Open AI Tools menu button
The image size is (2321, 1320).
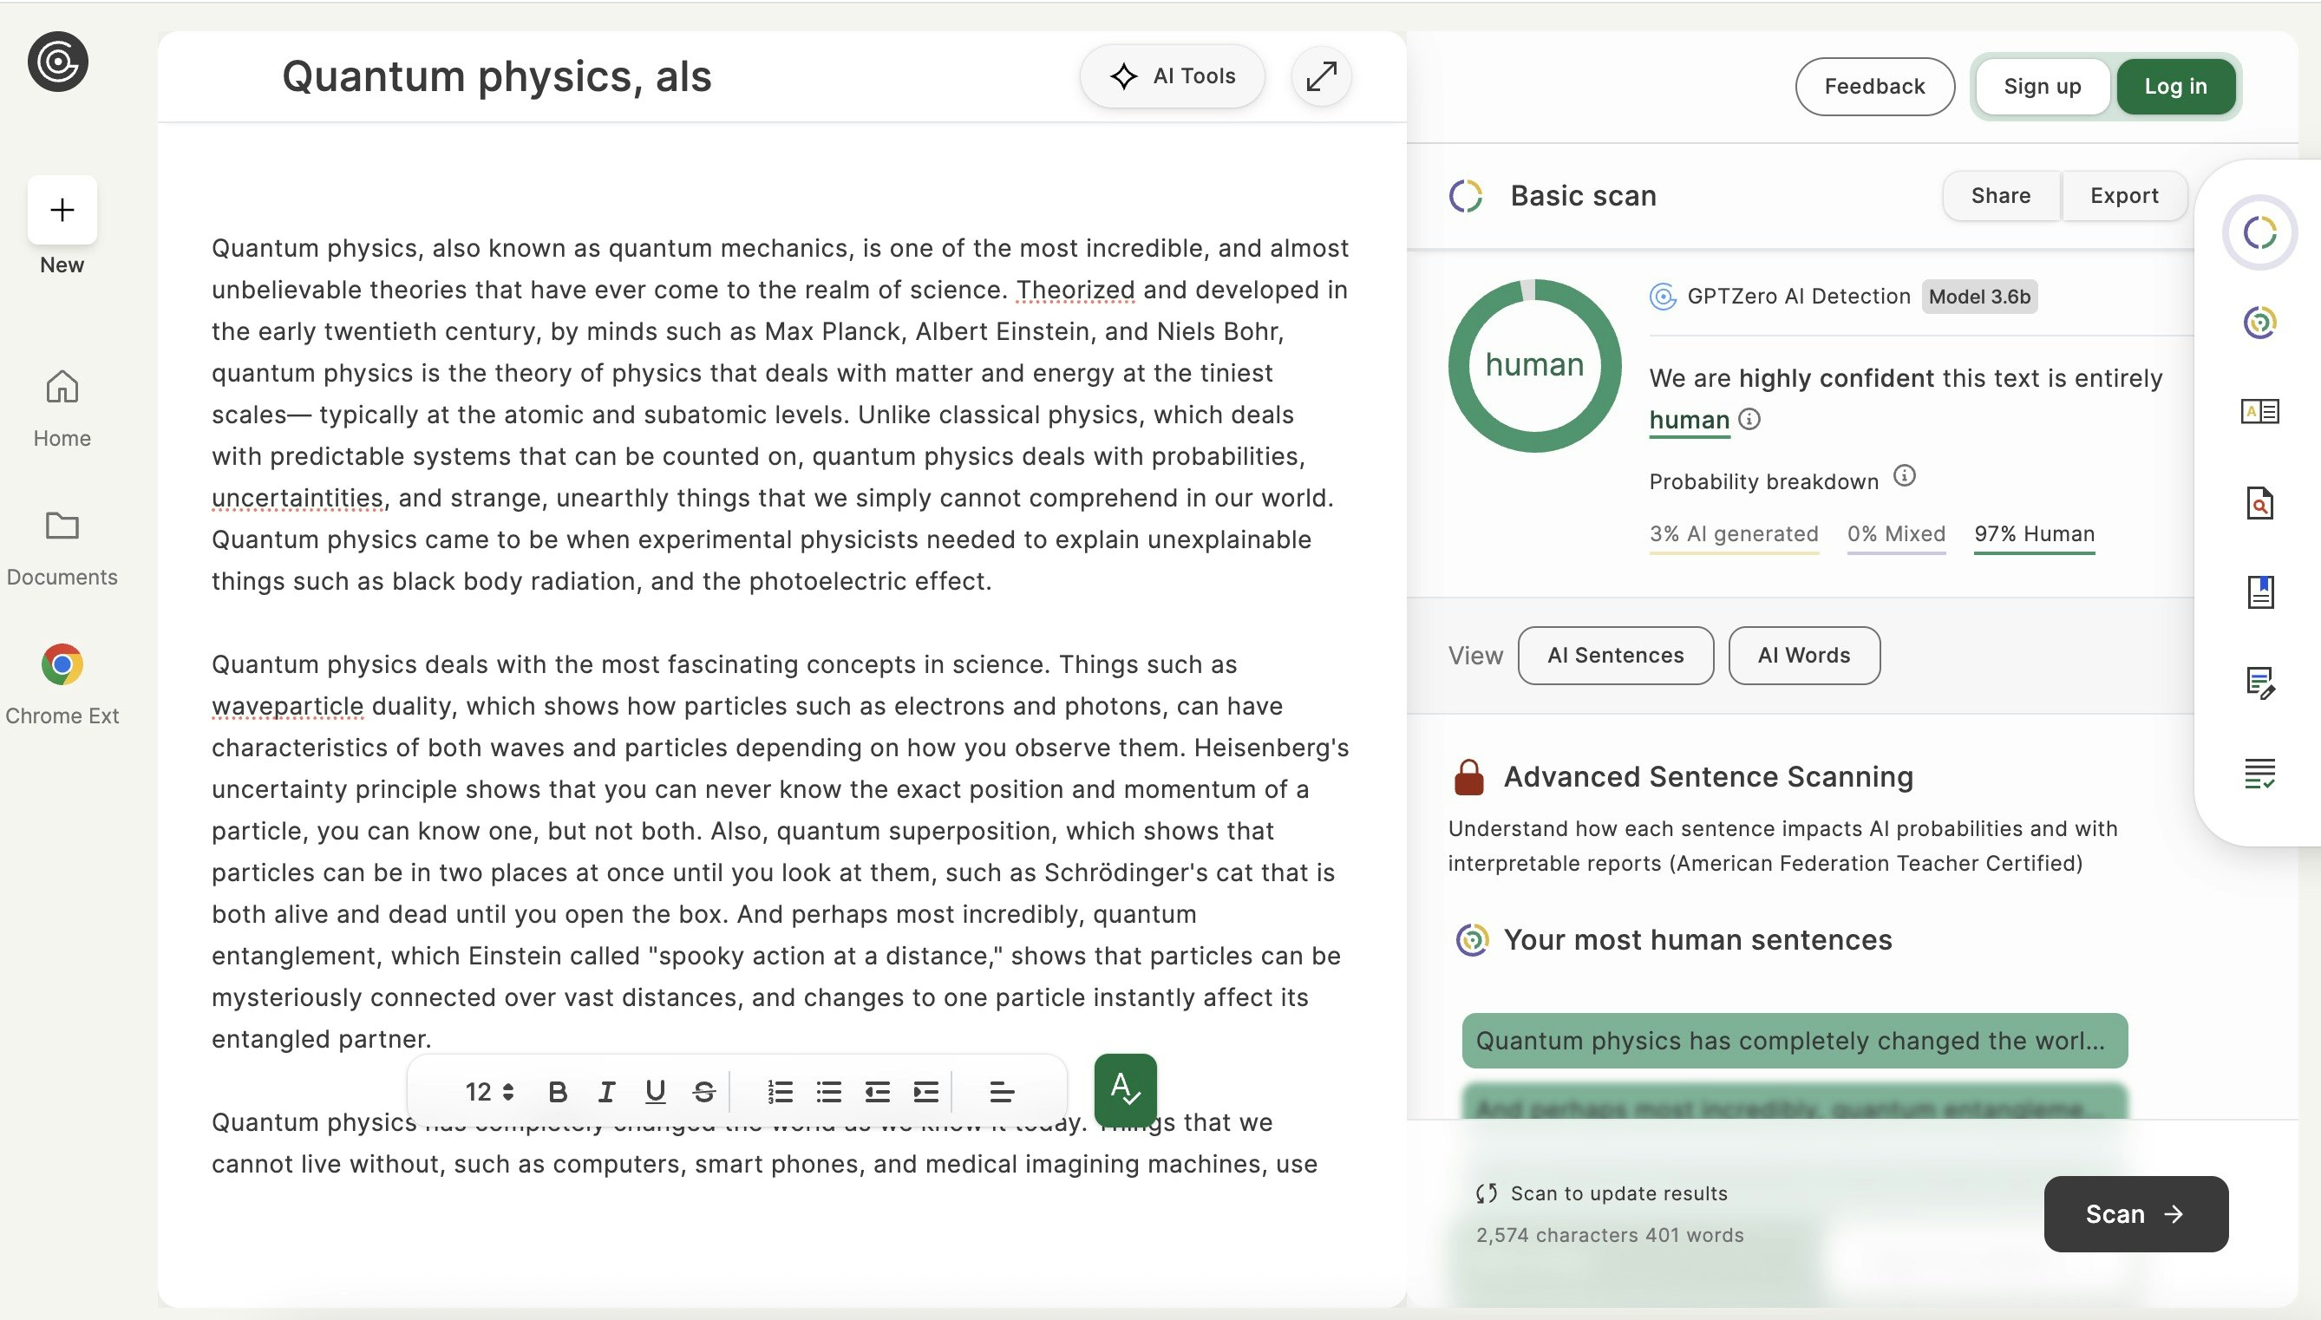(1173, 76)
